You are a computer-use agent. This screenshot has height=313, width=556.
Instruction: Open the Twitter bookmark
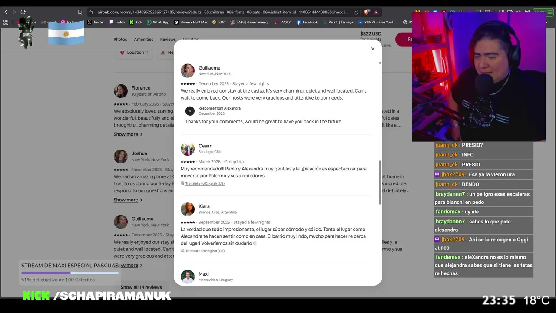click(x=96, y=22)
